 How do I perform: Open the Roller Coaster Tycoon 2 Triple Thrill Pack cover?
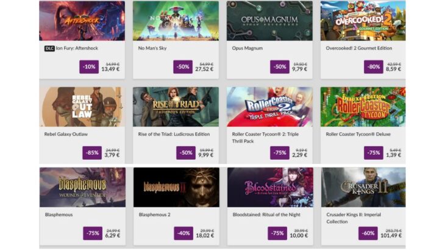pyautogui.click(x=269, y=107)
